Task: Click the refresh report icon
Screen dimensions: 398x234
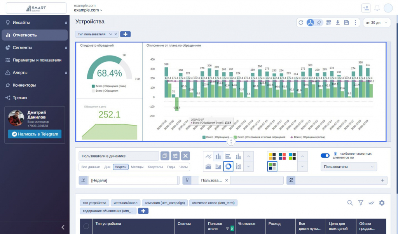Action: tap(301, 23)
